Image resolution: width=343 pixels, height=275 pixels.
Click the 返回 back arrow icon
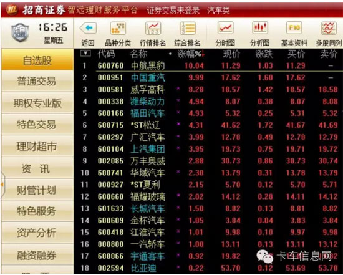point(88,28)
